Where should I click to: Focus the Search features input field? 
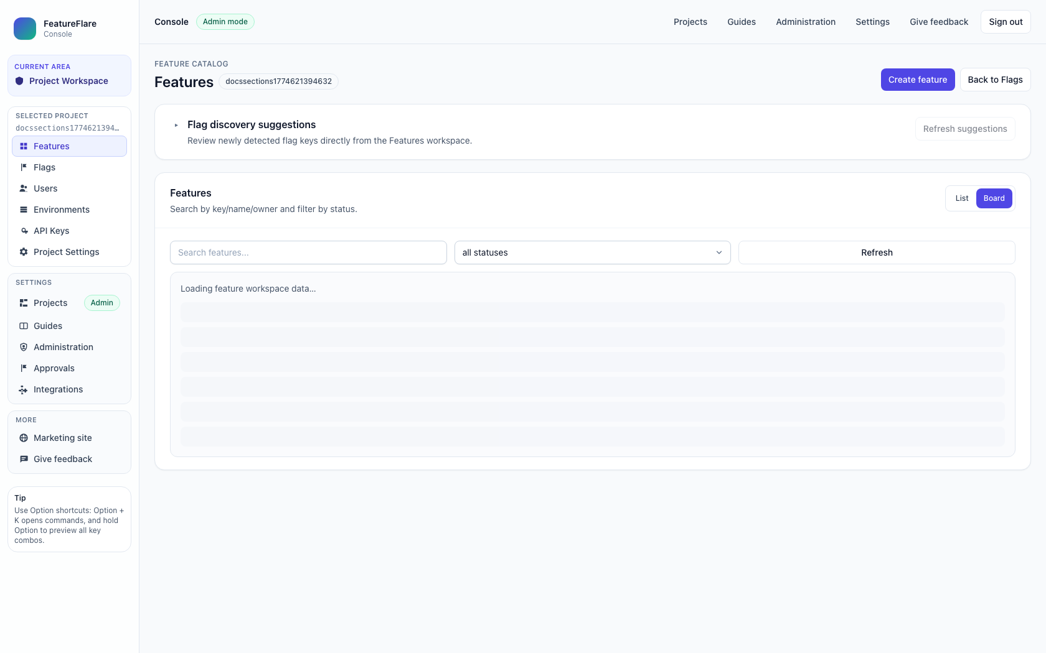pyautogui.click(x=308, y=252)
